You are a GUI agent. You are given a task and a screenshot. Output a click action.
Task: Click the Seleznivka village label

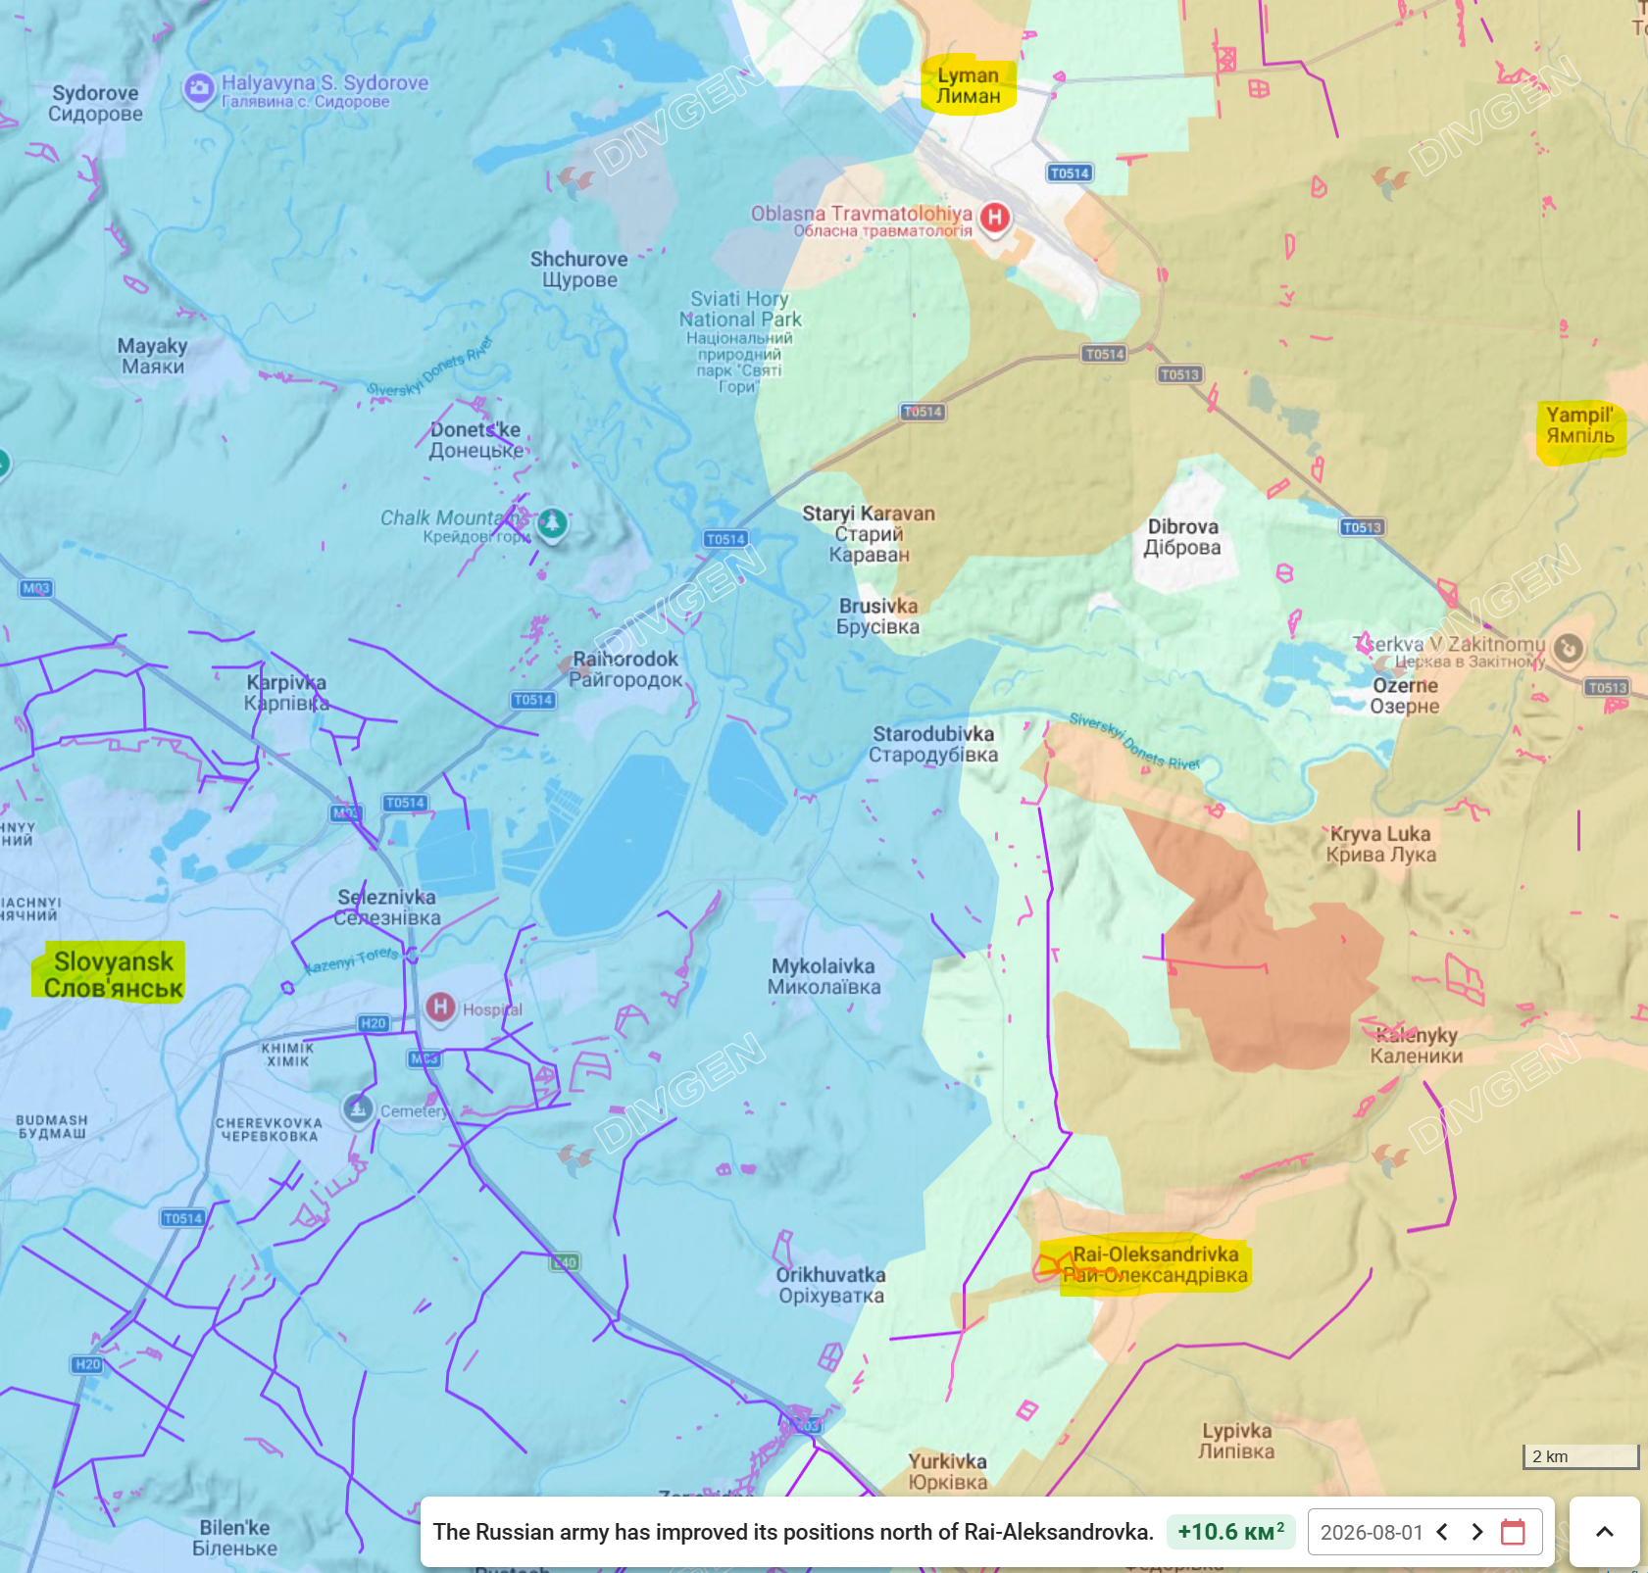(x=387, y=907)
